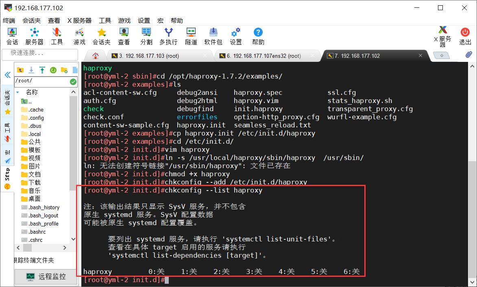Click the SFTP download arrow icon

tap(31, 70)
